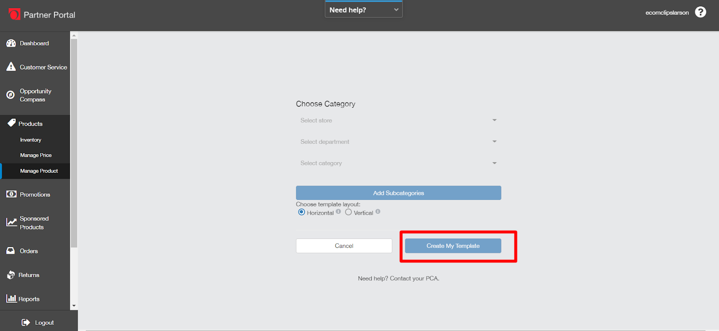
Task: Open the help question mark icon
Action: point(701,12)
